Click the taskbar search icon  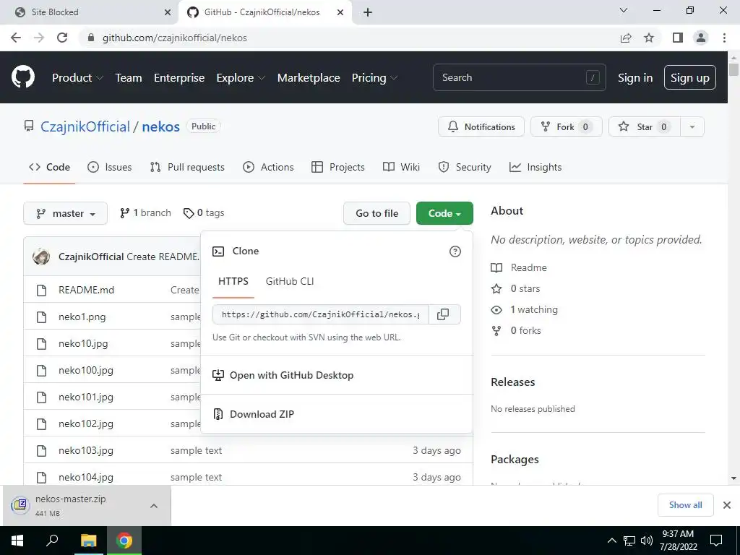coord(52,541)
